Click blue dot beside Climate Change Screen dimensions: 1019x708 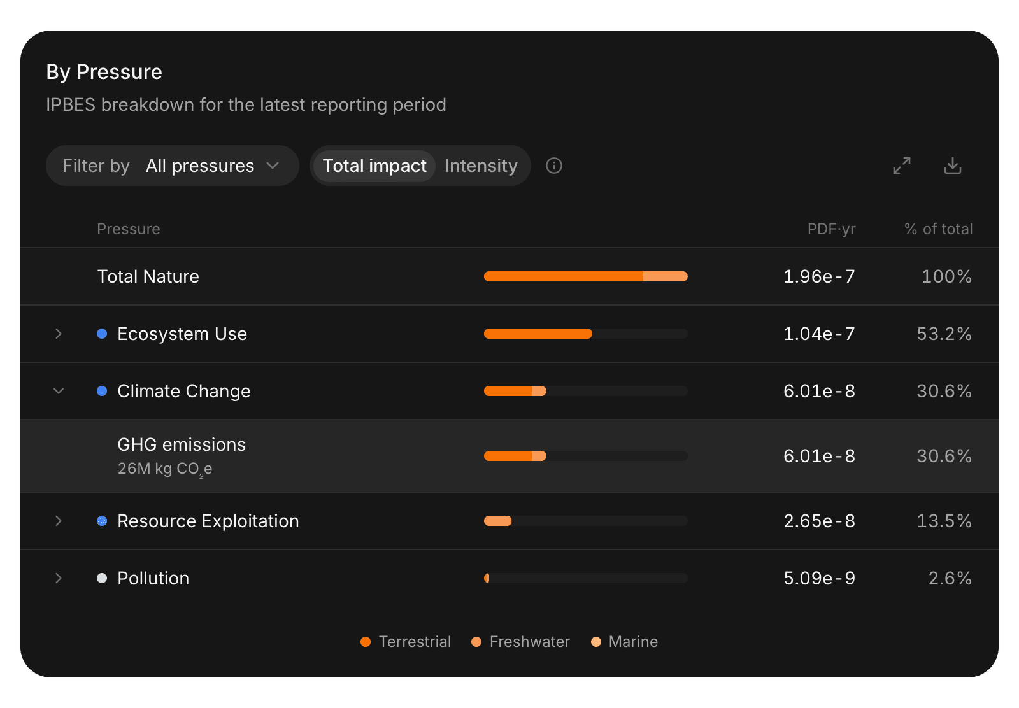click(102, 391)
